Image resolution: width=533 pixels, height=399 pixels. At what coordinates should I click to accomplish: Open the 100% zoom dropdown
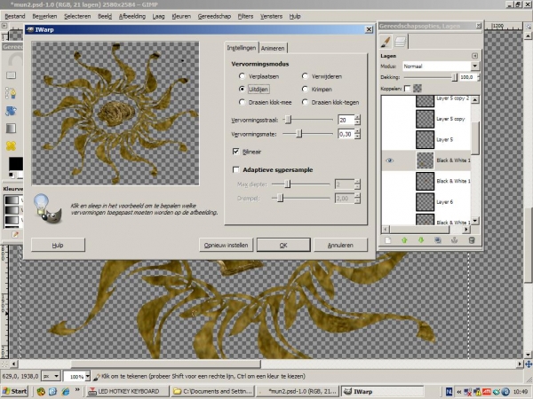88,376
